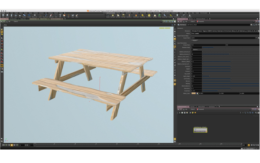Select the Metaball shelf tool
Screen dimensions: 260x163
[24, 15]
